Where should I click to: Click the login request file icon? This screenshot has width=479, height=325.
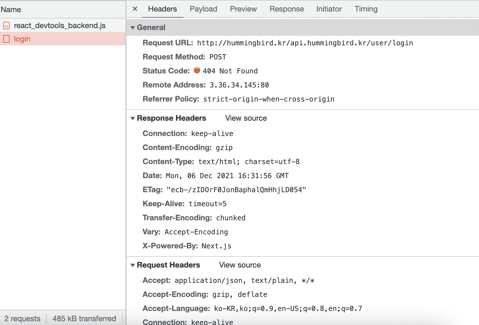click(x=6, y=39)
